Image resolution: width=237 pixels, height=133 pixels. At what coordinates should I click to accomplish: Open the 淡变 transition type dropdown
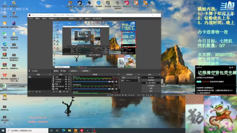[x=129, y=77]
